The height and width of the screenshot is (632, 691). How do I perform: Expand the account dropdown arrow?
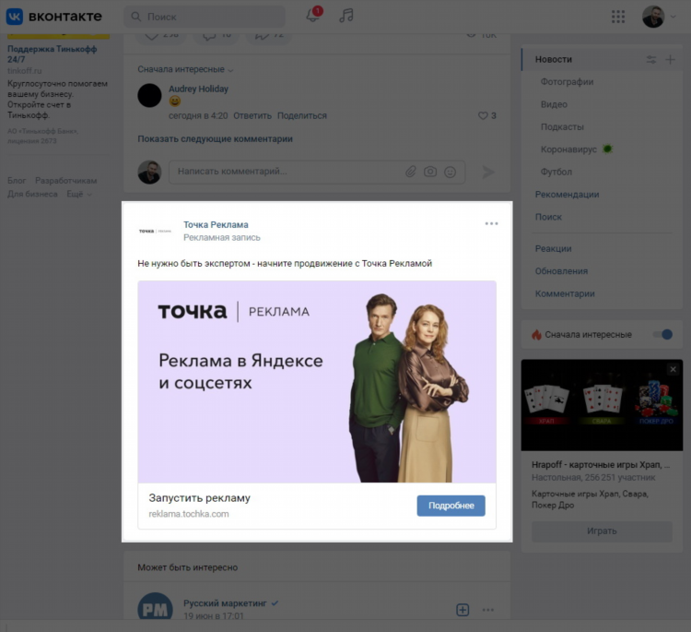tap(673, 17)
